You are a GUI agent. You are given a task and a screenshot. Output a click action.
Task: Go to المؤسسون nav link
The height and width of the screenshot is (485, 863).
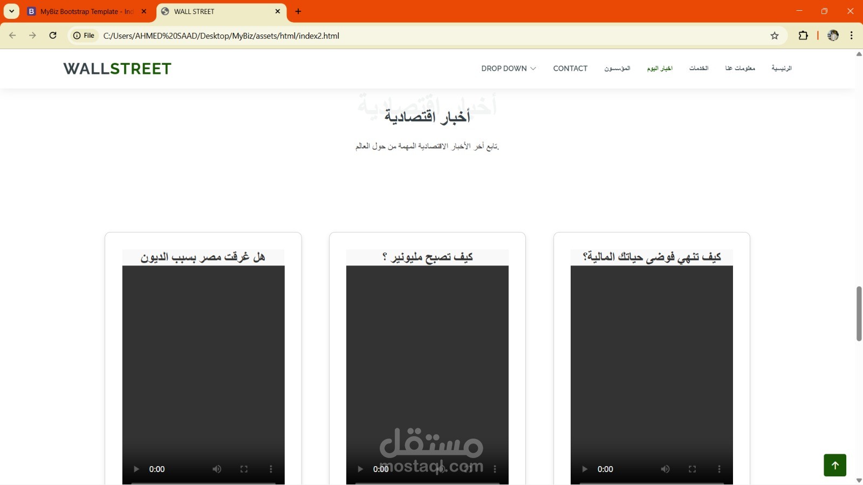(617, 69)
